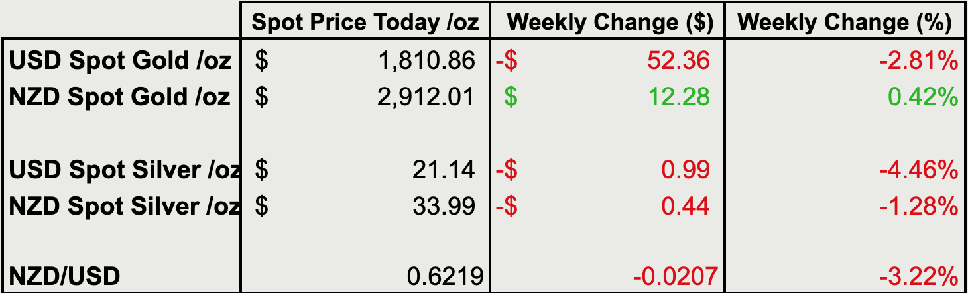Select the Weekly Change (%) column header
The width and height of the screenshot is (968, 293).
(845, 23)
